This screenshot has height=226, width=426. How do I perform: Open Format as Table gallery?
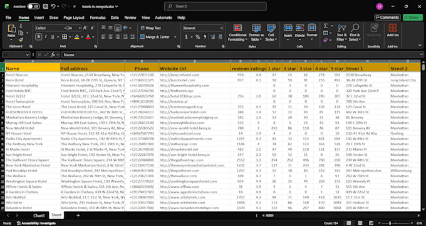point(256,33)
